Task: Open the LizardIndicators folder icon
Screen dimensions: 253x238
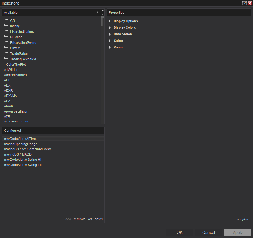Action: click(x=6, y=31)
